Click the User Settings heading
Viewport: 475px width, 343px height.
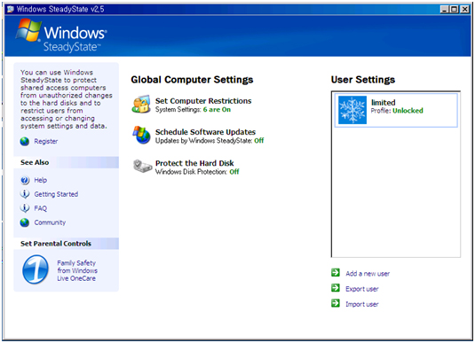pos(363,80)
